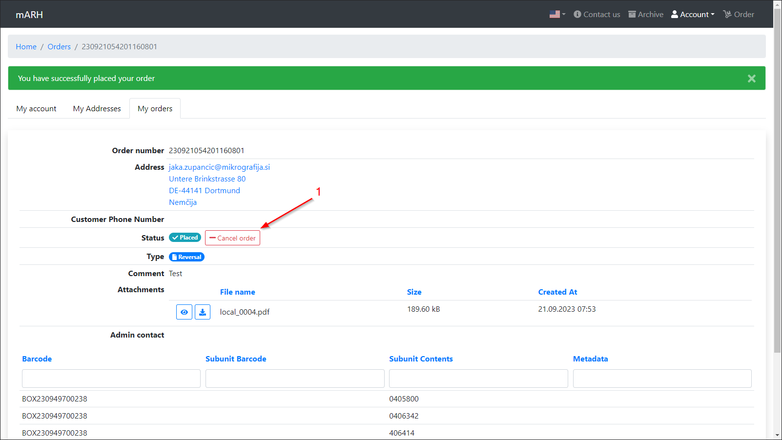Go to the Archive section

(645, 15)
